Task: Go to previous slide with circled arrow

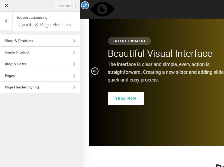Action: [95, 71]
